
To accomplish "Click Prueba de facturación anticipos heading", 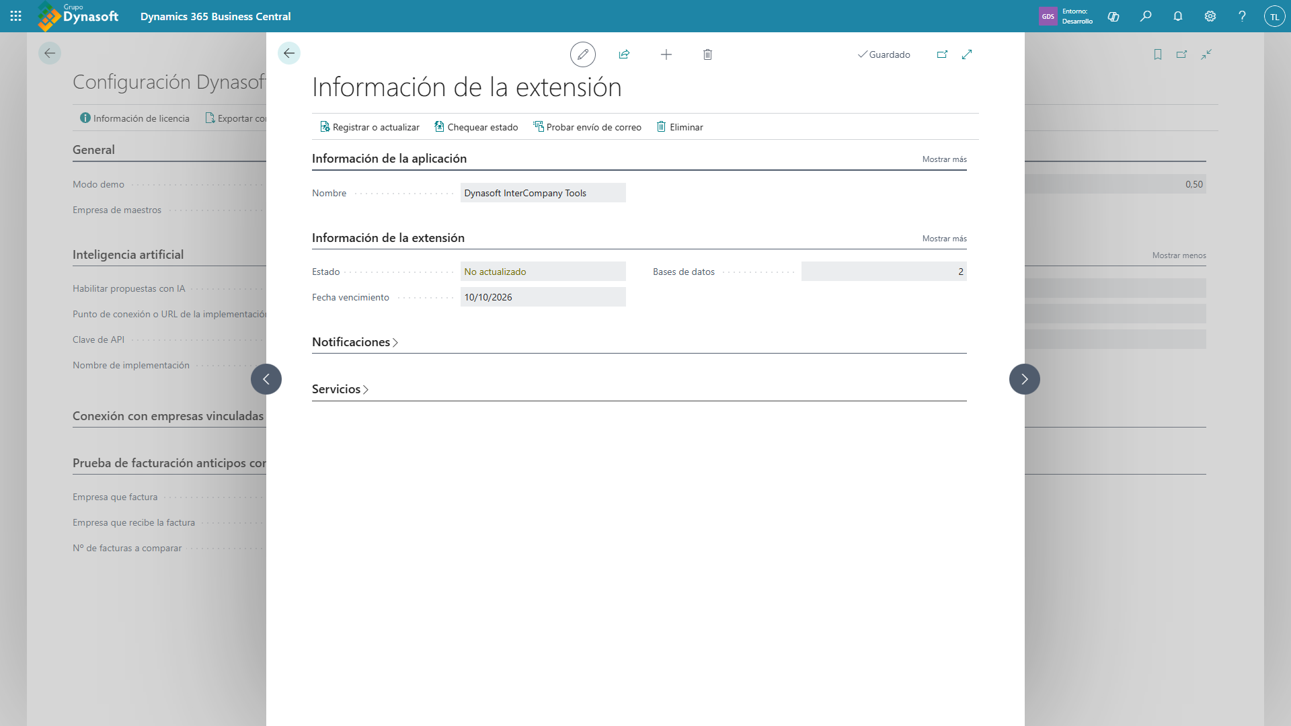I will (169, 463).
